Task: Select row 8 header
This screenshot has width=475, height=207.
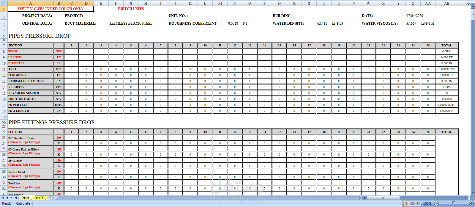Action: tap(4, 51)
